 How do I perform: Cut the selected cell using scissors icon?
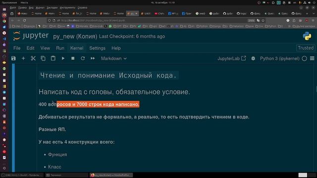tap(33, 58)
